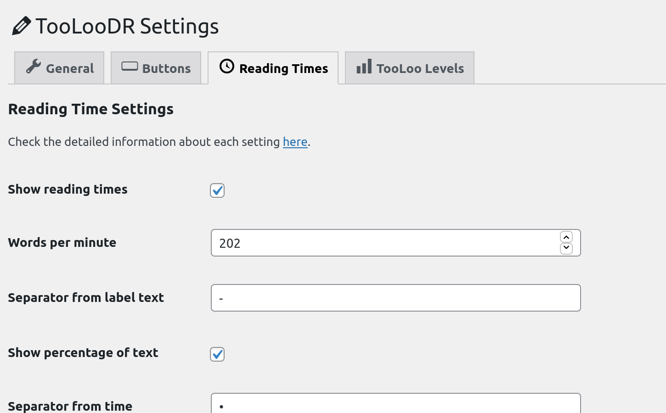
Task: Click the Separator from label text field
Action: tap(395, 298)
